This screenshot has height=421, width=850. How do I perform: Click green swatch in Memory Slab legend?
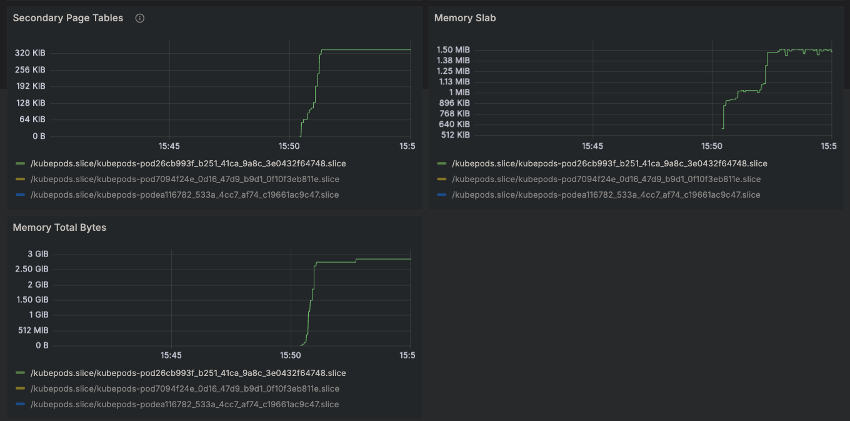click(442, 164)
